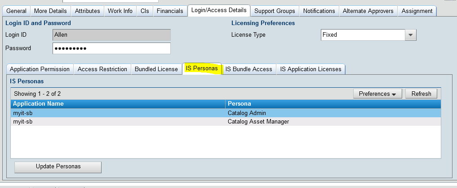Open the IS Bundle Access sub-tab
The height and width of the screenshot is (188, 457).
[x=248, y=69]
